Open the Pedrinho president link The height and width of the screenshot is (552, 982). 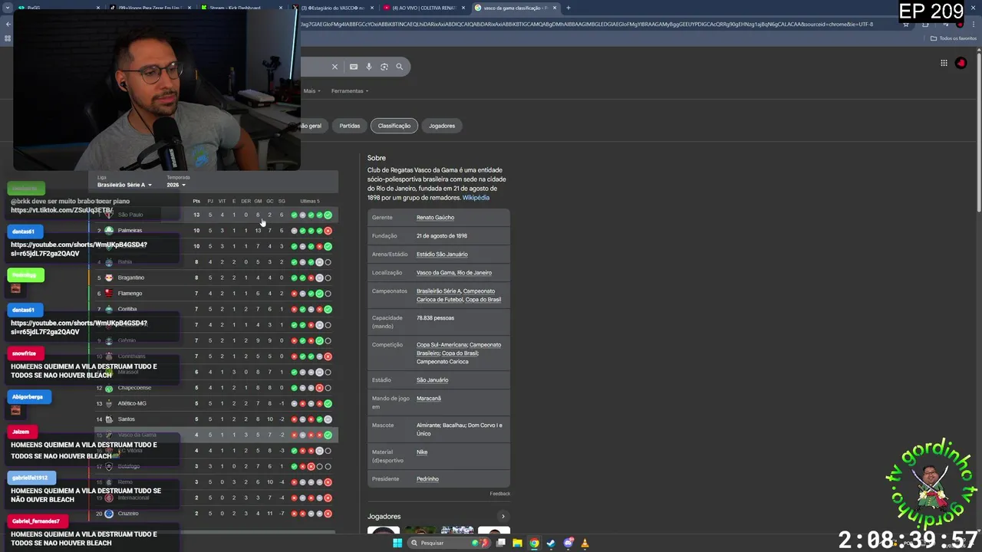pos(427,479)
